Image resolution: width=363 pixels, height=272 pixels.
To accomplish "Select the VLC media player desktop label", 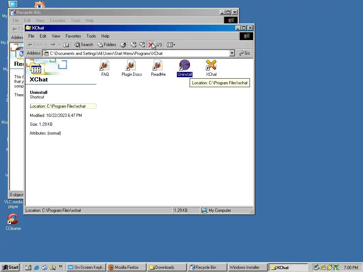I will [x=13, y=204].
